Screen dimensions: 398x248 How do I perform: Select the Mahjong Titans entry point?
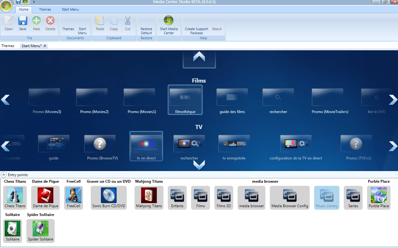click(x=149, y=198)
